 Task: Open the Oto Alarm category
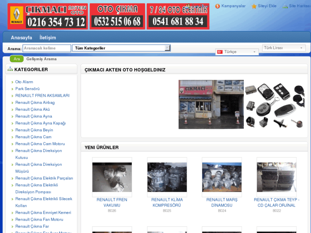tap(24, 82)
